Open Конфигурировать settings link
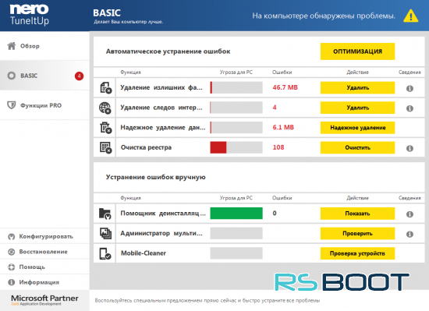This screenshot has width=429, height=311. [45, 236]
